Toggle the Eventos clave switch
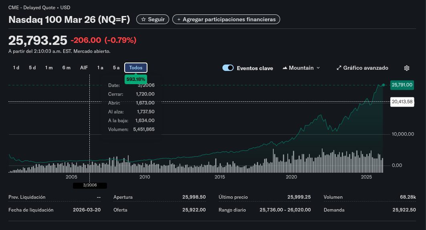Image resolution: width=426 pixels, height=230 pixels. click(x=228, y=68)
